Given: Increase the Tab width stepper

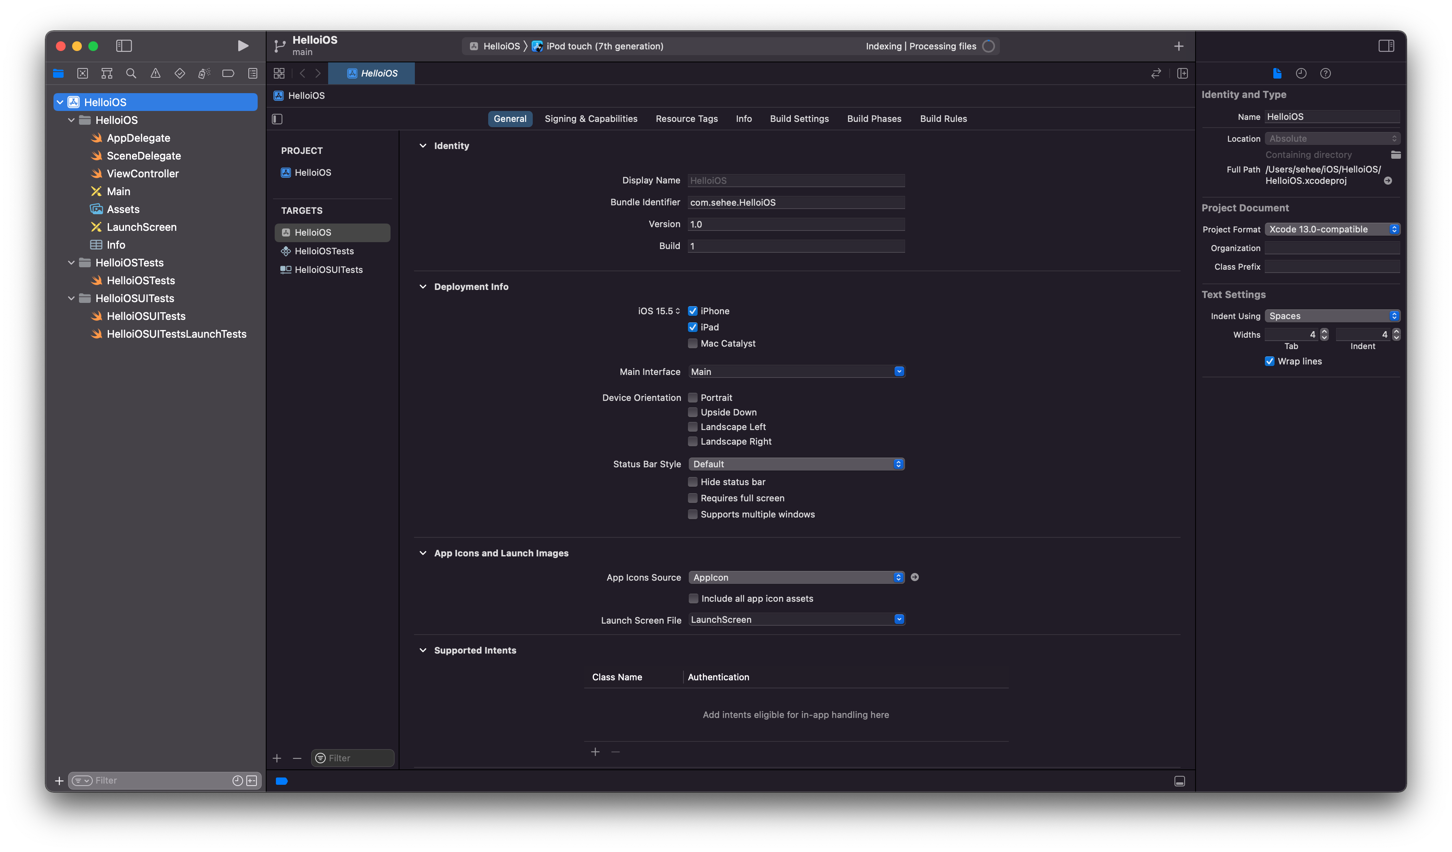Looking at the screenshot, I should point(1324,331).
